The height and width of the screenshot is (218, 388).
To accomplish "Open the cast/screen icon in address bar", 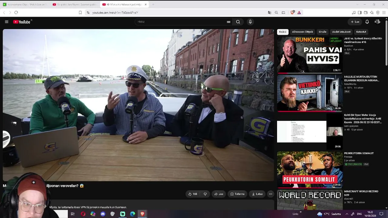I will [x=283, y=12].
